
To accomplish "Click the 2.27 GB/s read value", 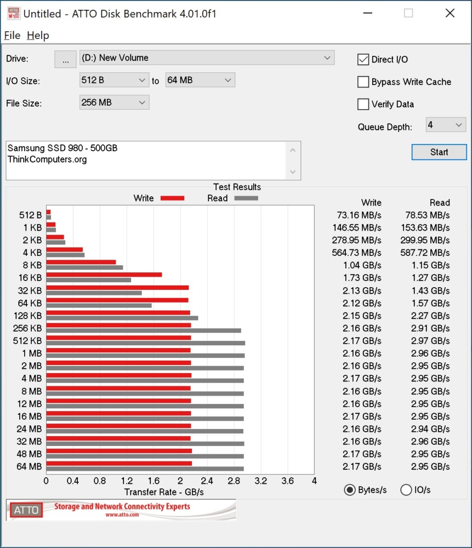I will (x=430, y=316).
